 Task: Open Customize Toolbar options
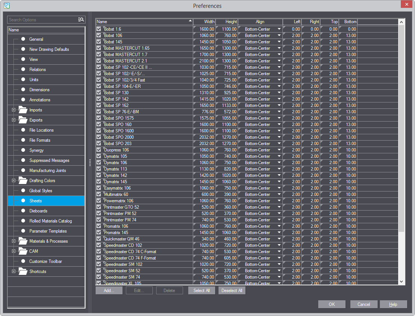point(46,261)
